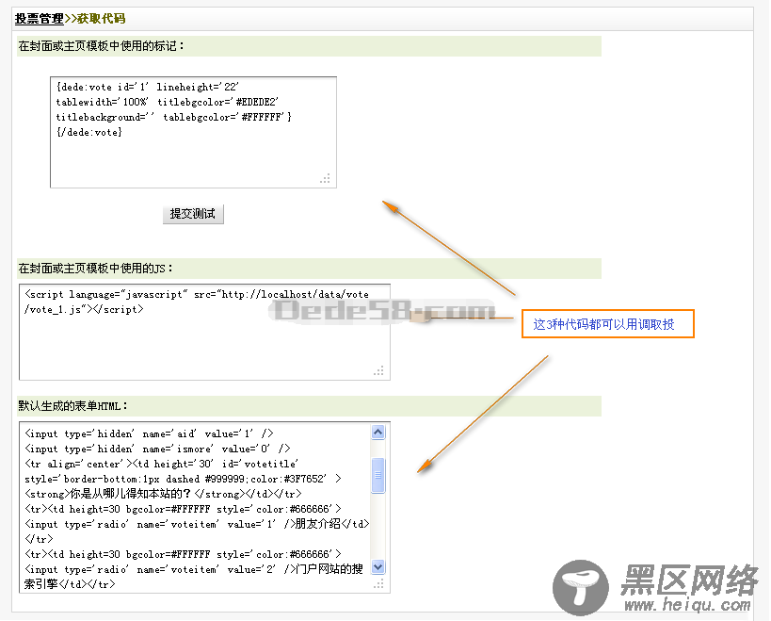Image resolution: width=771 pixels, height=621 pixels.
Task: Click the 在封面或主页模板中使用的JS heading
Action: (95, 269)
